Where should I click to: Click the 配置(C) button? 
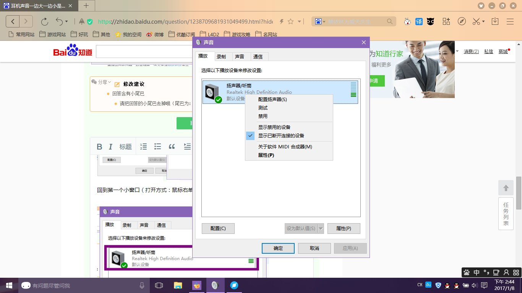[218, 229]
